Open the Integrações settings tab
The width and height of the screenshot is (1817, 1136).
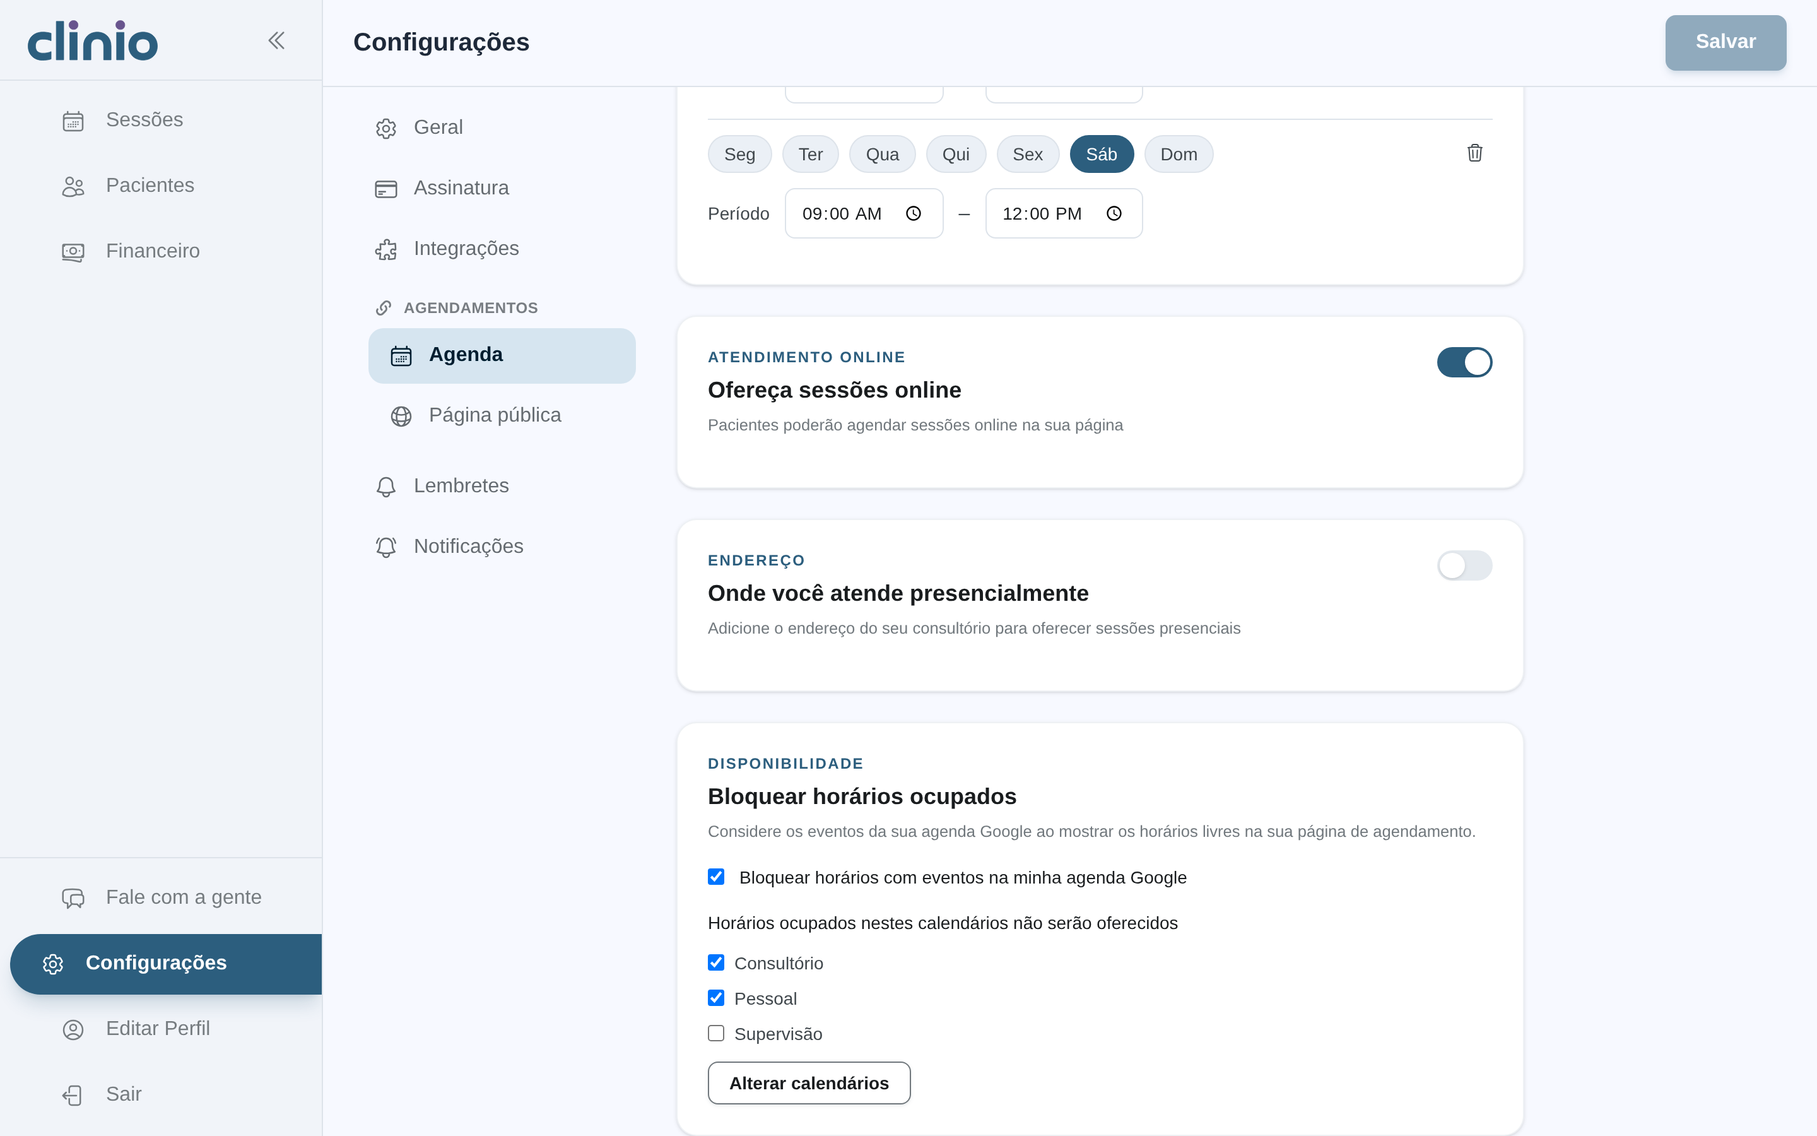pos(502,249)
